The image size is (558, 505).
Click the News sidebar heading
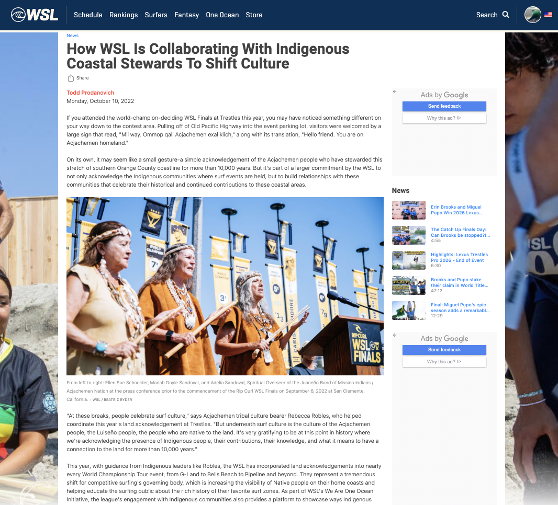click(x=401, y=190)
